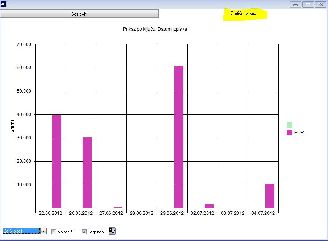Click the EUR magenta legend swatch
This screenshot has width=328, height=241.
pos(289,132)
